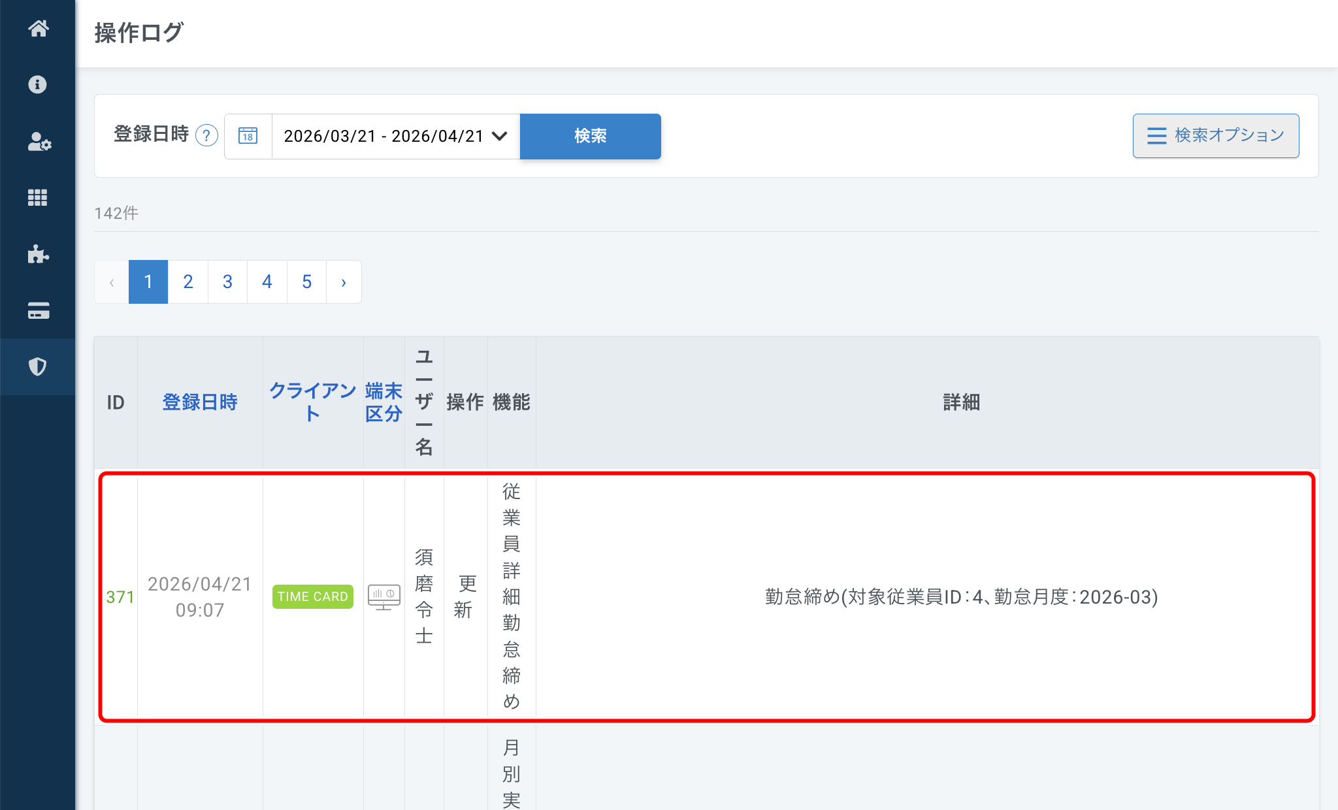Click the next page arrow

point(344,282)
